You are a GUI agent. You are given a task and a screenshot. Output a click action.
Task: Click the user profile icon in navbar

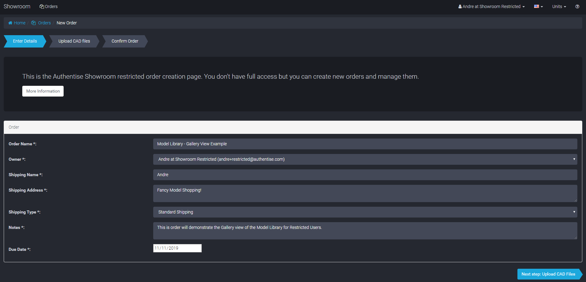(x=460, y=6)
